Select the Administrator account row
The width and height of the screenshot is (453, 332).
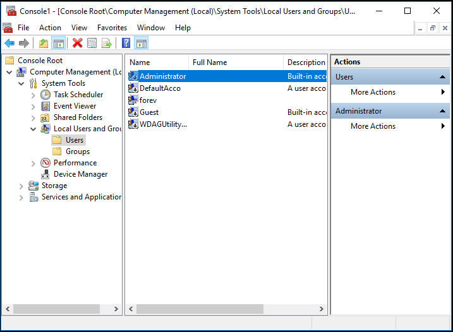(x=227, y=76)
